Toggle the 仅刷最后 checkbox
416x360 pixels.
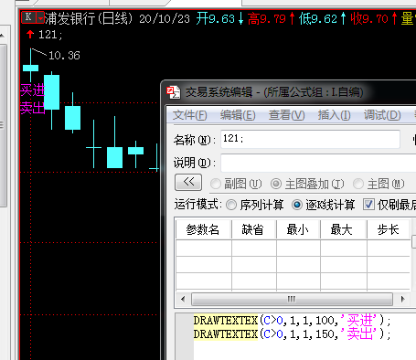368,205
